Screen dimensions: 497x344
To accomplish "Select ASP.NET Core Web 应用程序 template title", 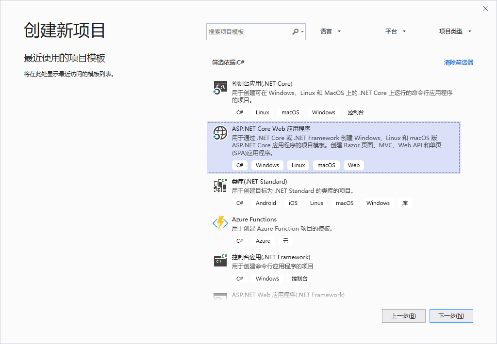I will tap(271, 129).
